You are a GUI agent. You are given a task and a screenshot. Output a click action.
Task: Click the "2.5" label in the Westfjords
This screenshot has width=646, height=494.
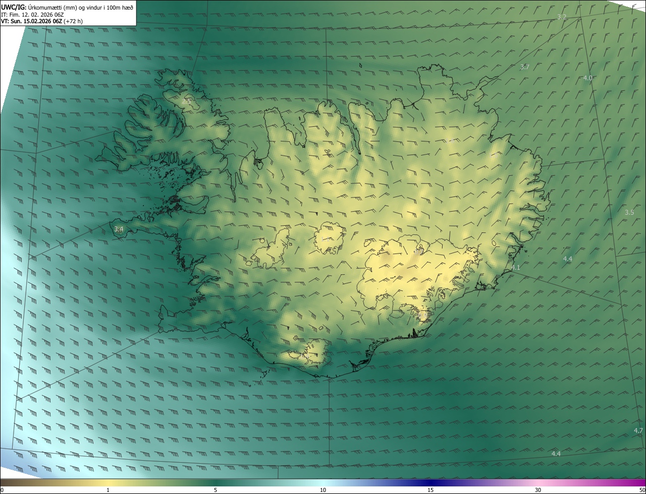click(x=186, y=102)
